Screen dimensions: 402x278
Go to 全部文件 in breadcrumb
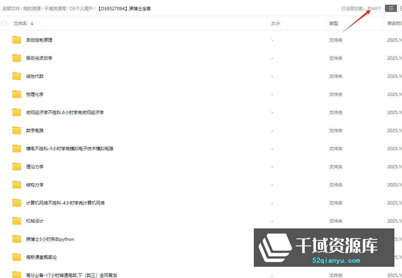11,8
